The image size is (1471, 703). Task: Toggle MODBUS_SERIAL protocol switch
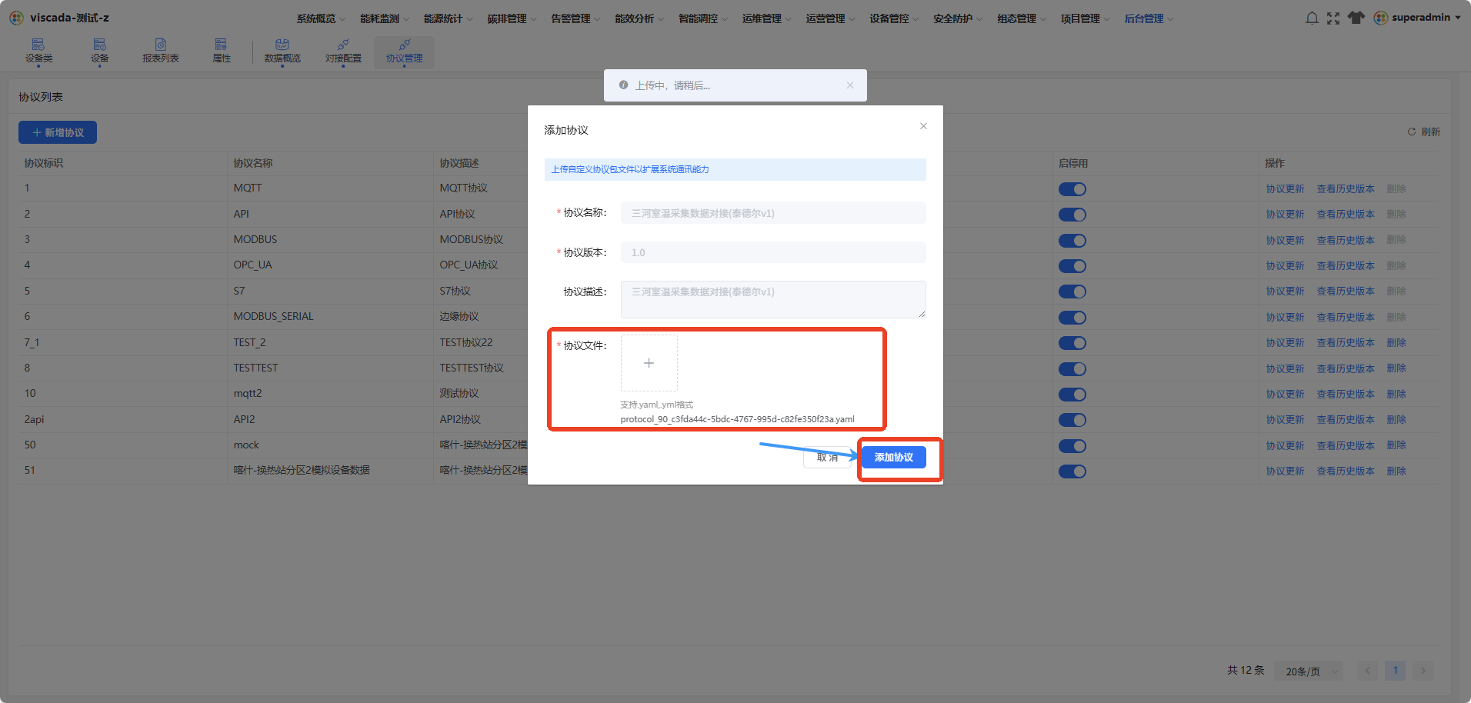(x=1072, y=318)
